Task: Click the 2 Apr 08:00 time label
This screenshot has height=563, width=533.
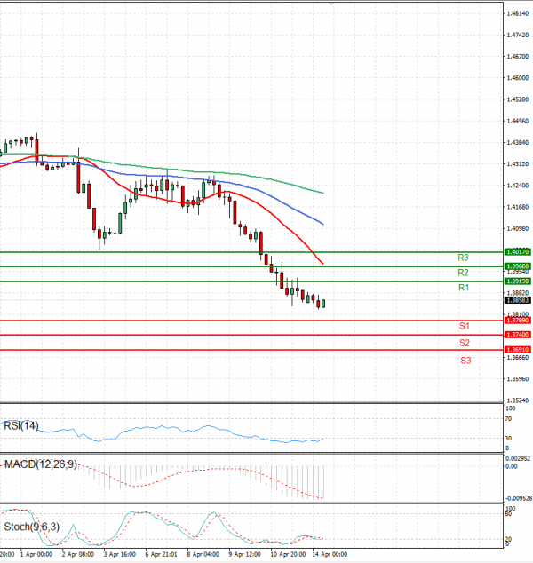Action: click(78, 554)
